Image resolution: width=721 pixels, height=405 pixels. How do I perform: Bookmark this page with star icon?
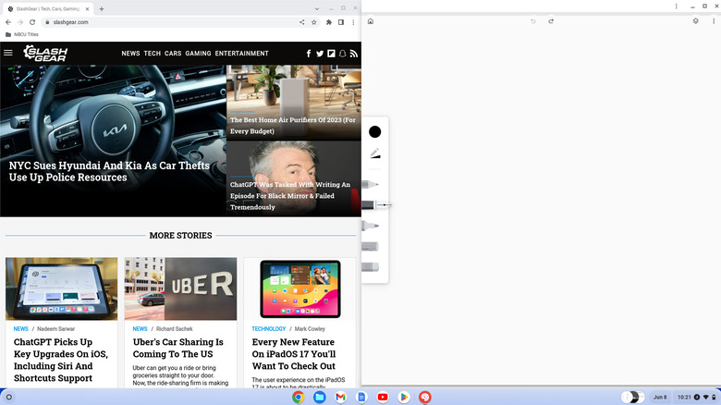314,22
